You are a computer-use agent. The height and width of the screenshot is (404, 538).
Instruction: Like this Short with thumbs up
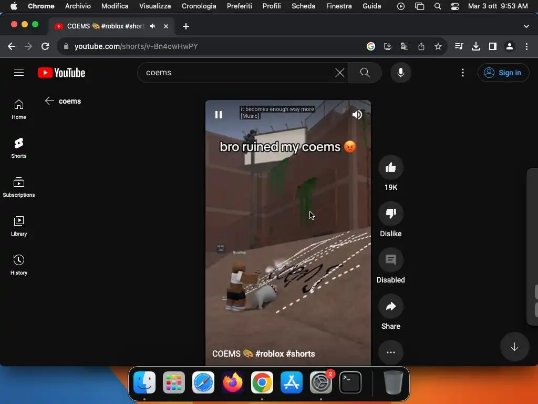click(390, 168)
